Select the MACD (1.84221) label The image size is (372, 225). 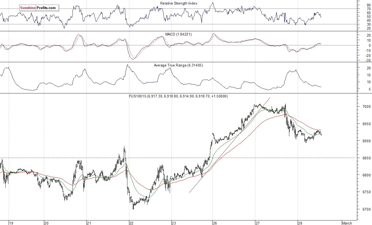pos(179,34)
